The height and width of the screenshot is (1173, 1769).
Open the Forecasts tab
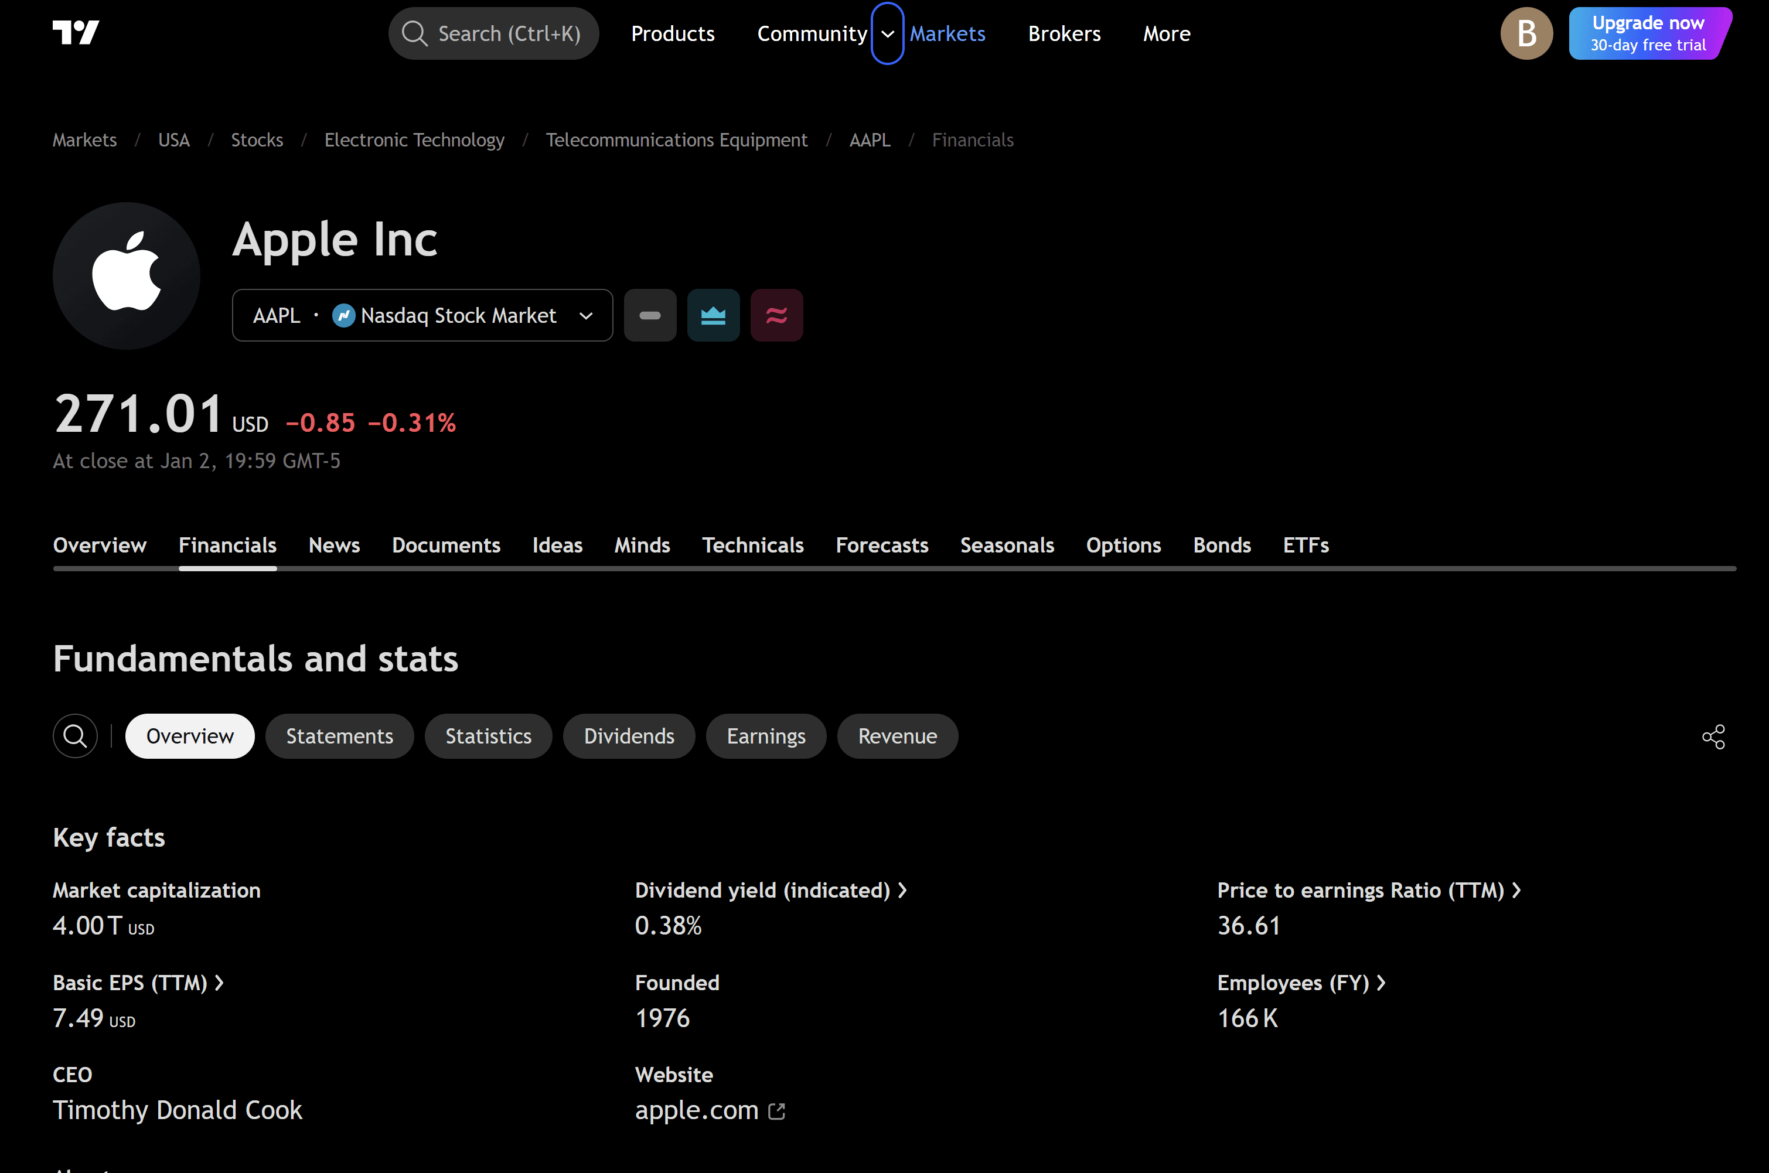point(882,545)
